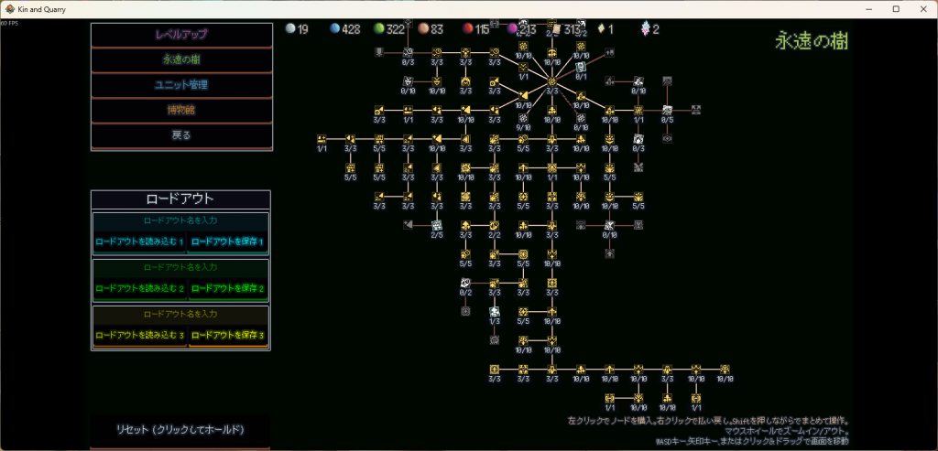Open the レベルアップ menu

pyautogui.click(x=181, y=35)
